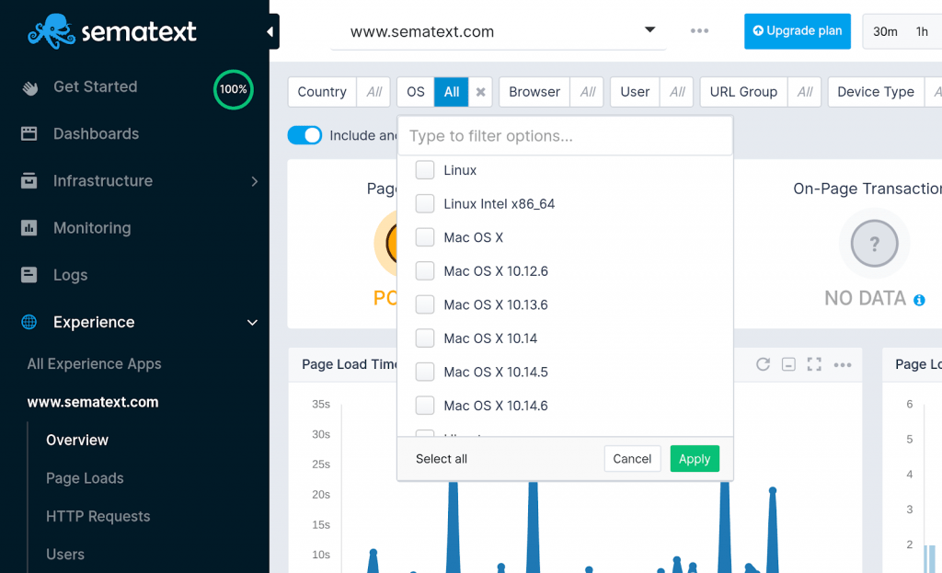Check the Linux checkbox

click(x=424, y=169)
